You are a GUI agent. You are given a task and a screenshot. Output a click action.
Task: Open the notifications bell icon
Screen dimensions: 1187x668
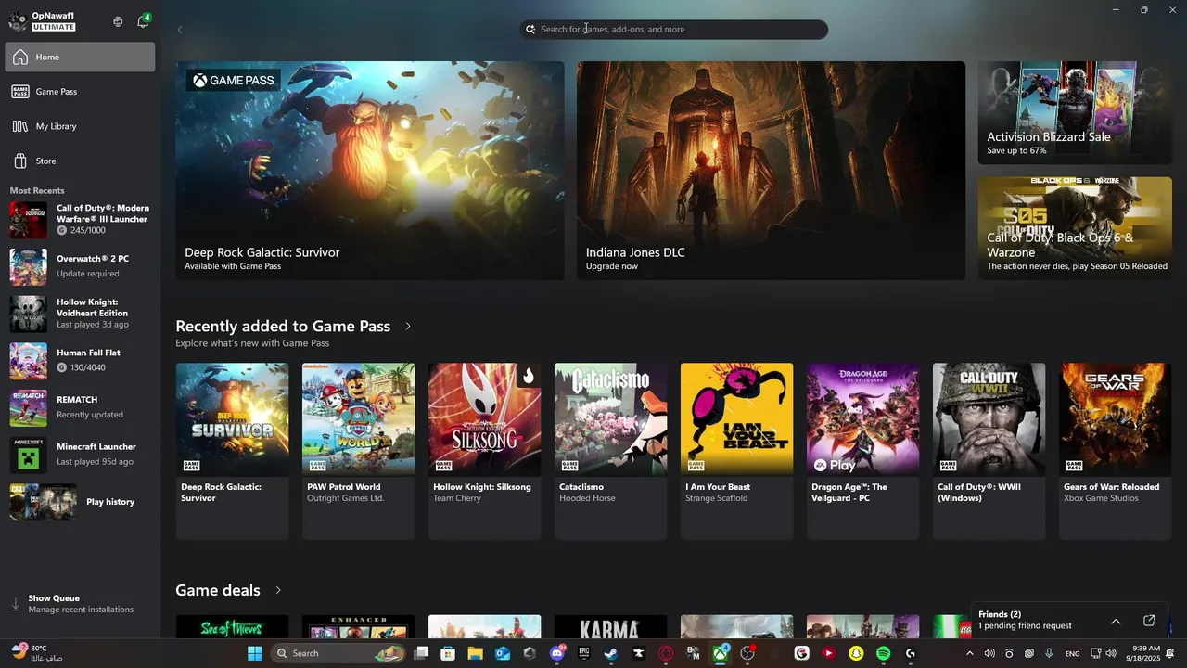[x=143, y=21]
